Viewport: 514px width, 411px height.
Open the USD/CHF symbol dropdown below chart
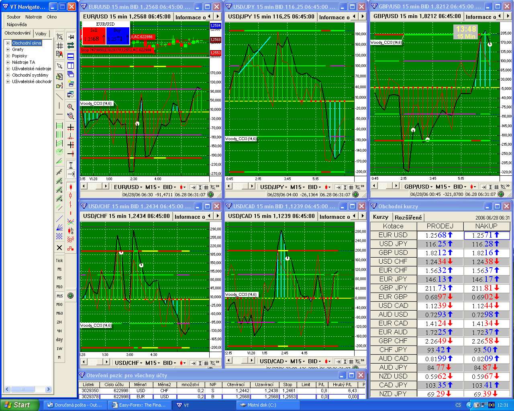(x=129, y=363)
